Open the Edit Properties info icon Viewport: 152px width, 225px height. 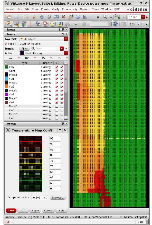78,17
